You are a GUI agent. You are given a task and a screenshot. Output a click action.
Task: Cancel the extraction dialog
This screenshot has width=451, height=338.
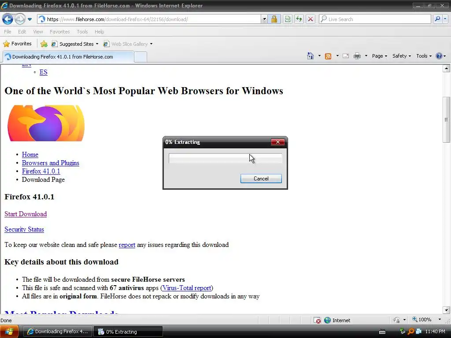(261, 179)
